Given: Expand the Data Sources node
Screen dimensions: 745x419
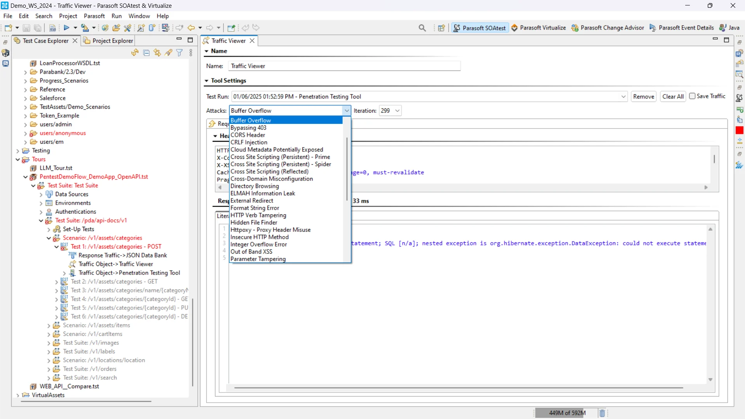Looking at the screenshot, I should pos(41,195).
